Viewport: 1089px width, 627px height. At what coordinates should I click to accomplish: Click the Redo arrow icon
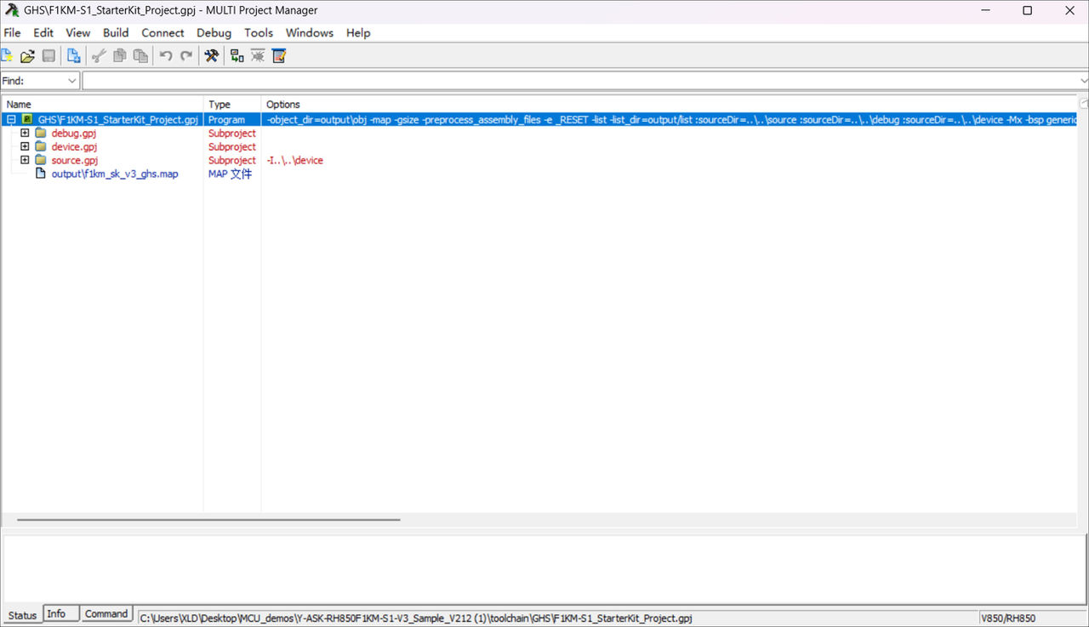click(186, 56)
